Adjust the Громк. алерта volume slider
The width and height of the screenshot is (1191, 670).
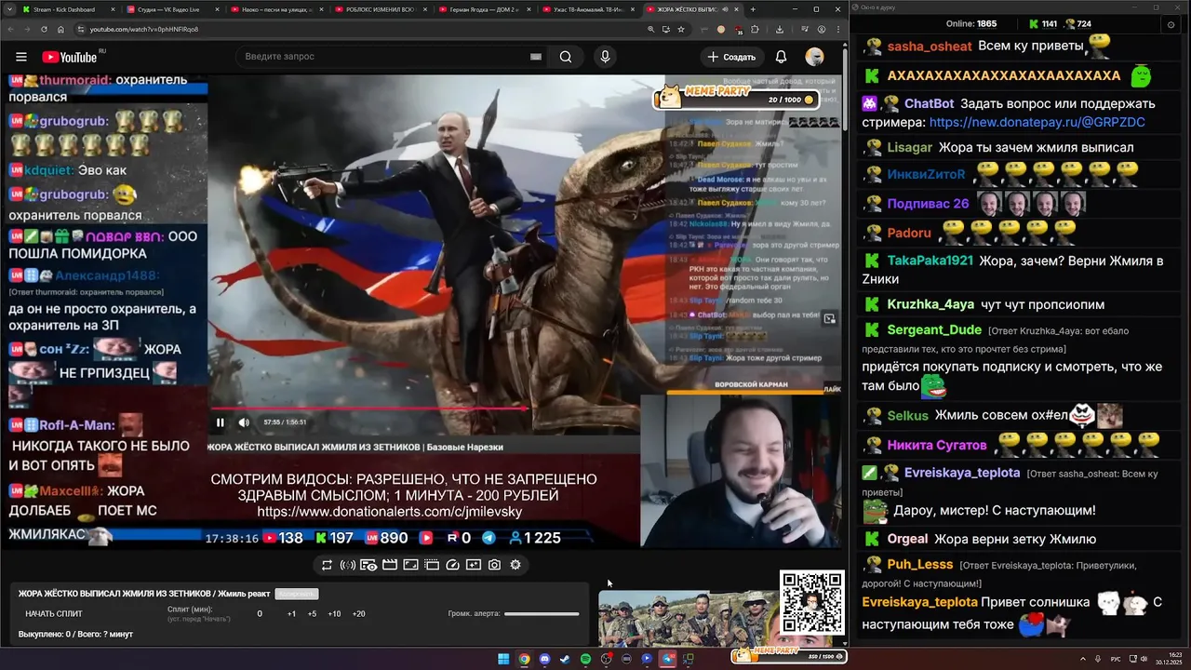542,614
